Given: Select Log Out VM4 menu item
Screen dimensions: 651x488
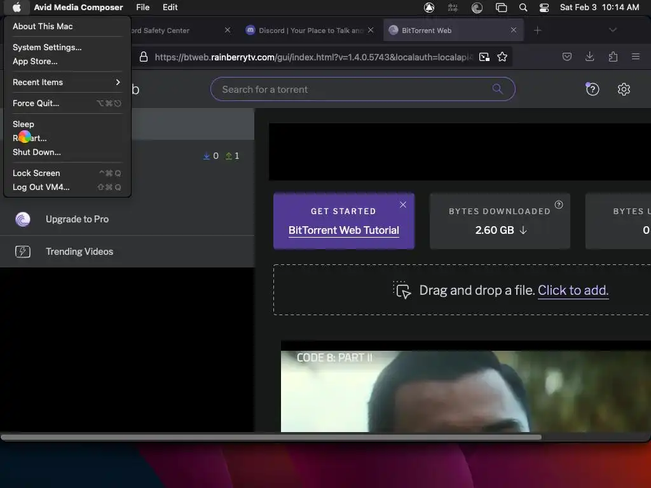Looking at the screenshot, I should (x=67, y=187).
